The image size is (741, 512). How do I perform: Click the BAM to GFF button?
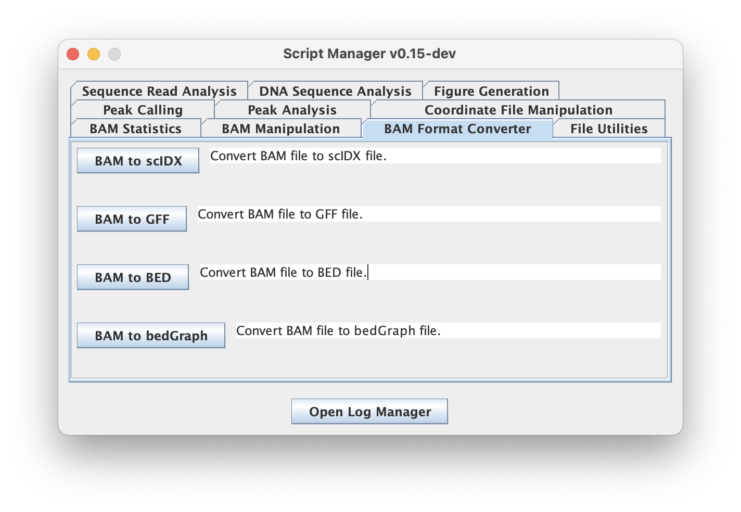(x=132, y=219)
